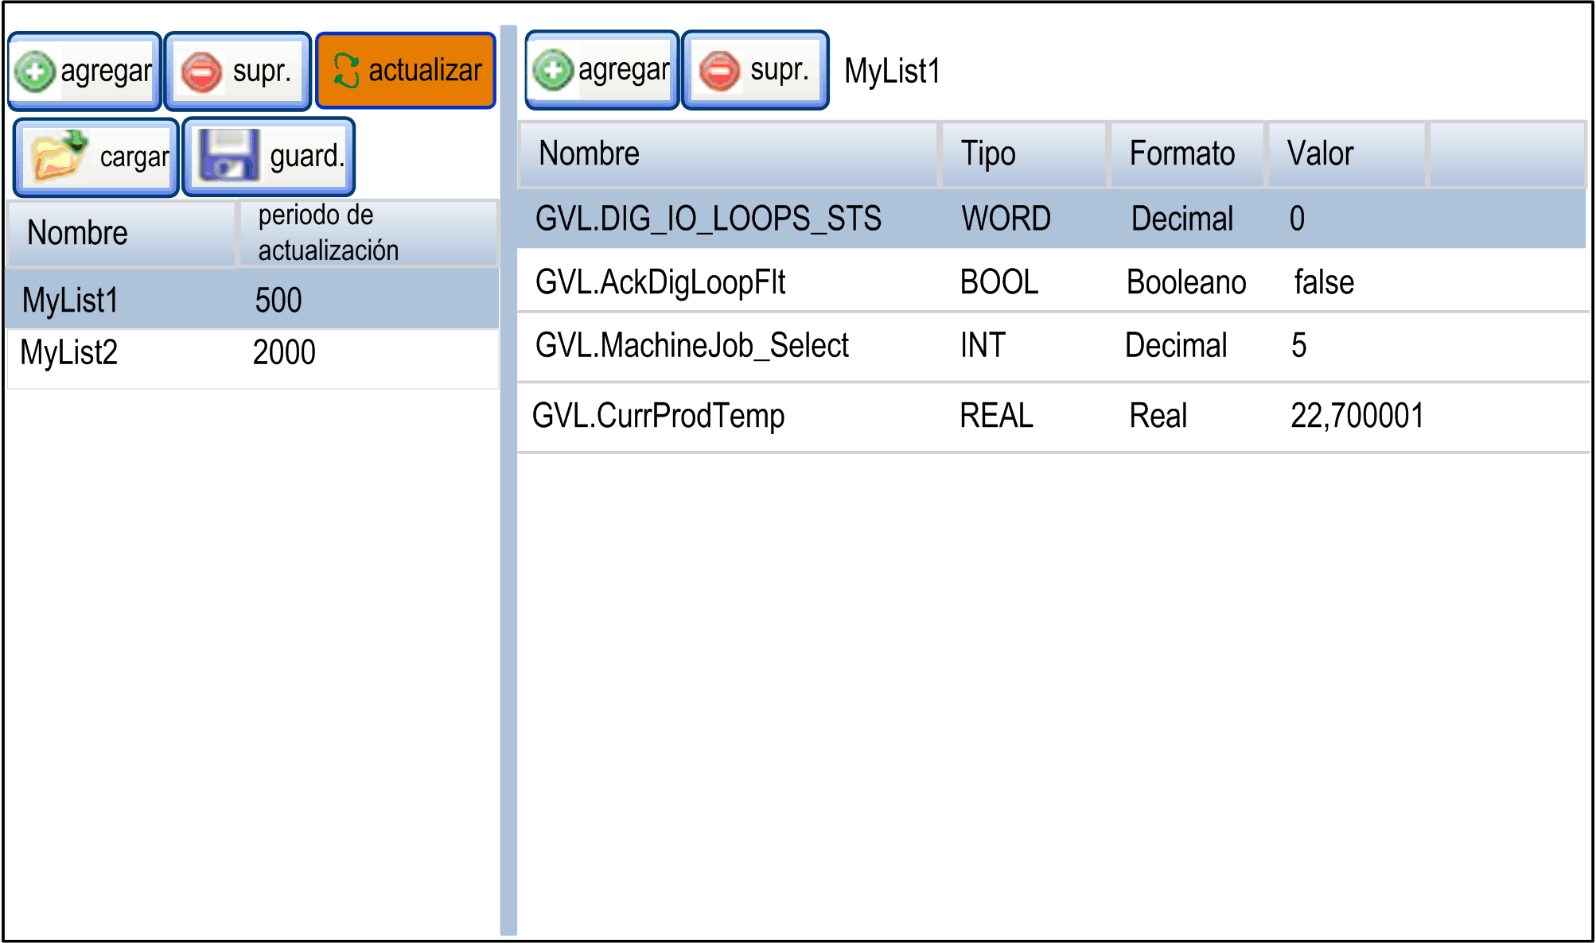Select MyList1 in the list table

coord(71,301)
